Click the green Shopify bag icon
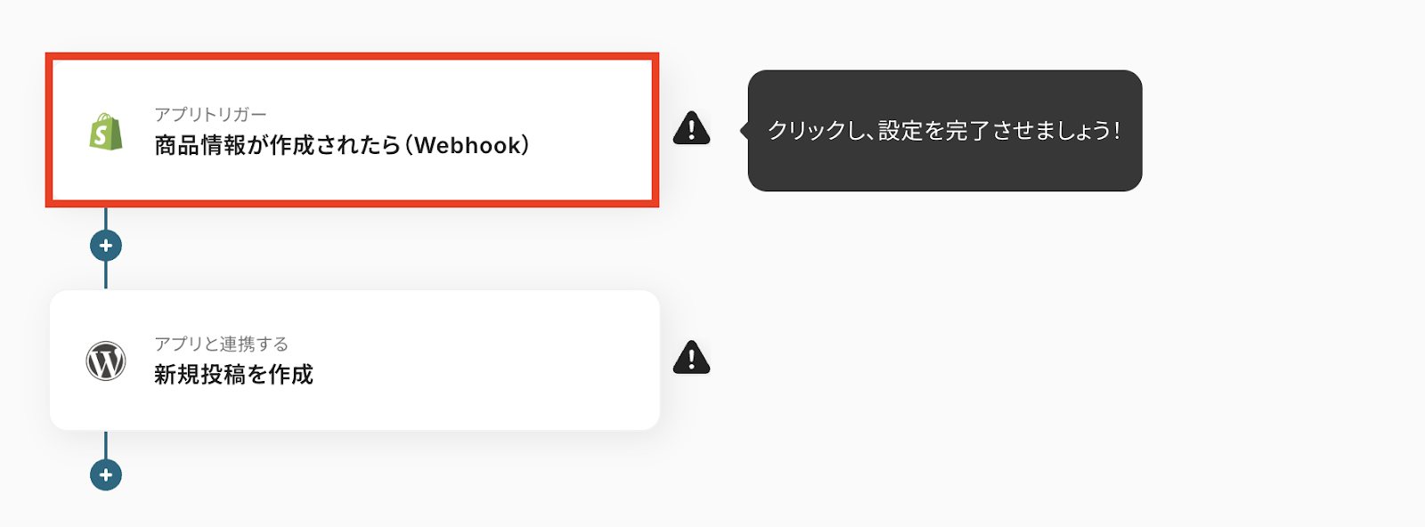 point(106,132)
